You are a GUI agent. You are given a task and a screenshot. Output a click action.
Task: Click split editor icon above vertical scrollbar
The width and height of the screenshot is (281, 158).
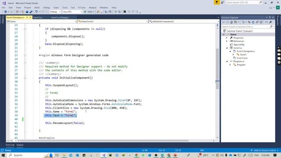[x=217, y=25]
